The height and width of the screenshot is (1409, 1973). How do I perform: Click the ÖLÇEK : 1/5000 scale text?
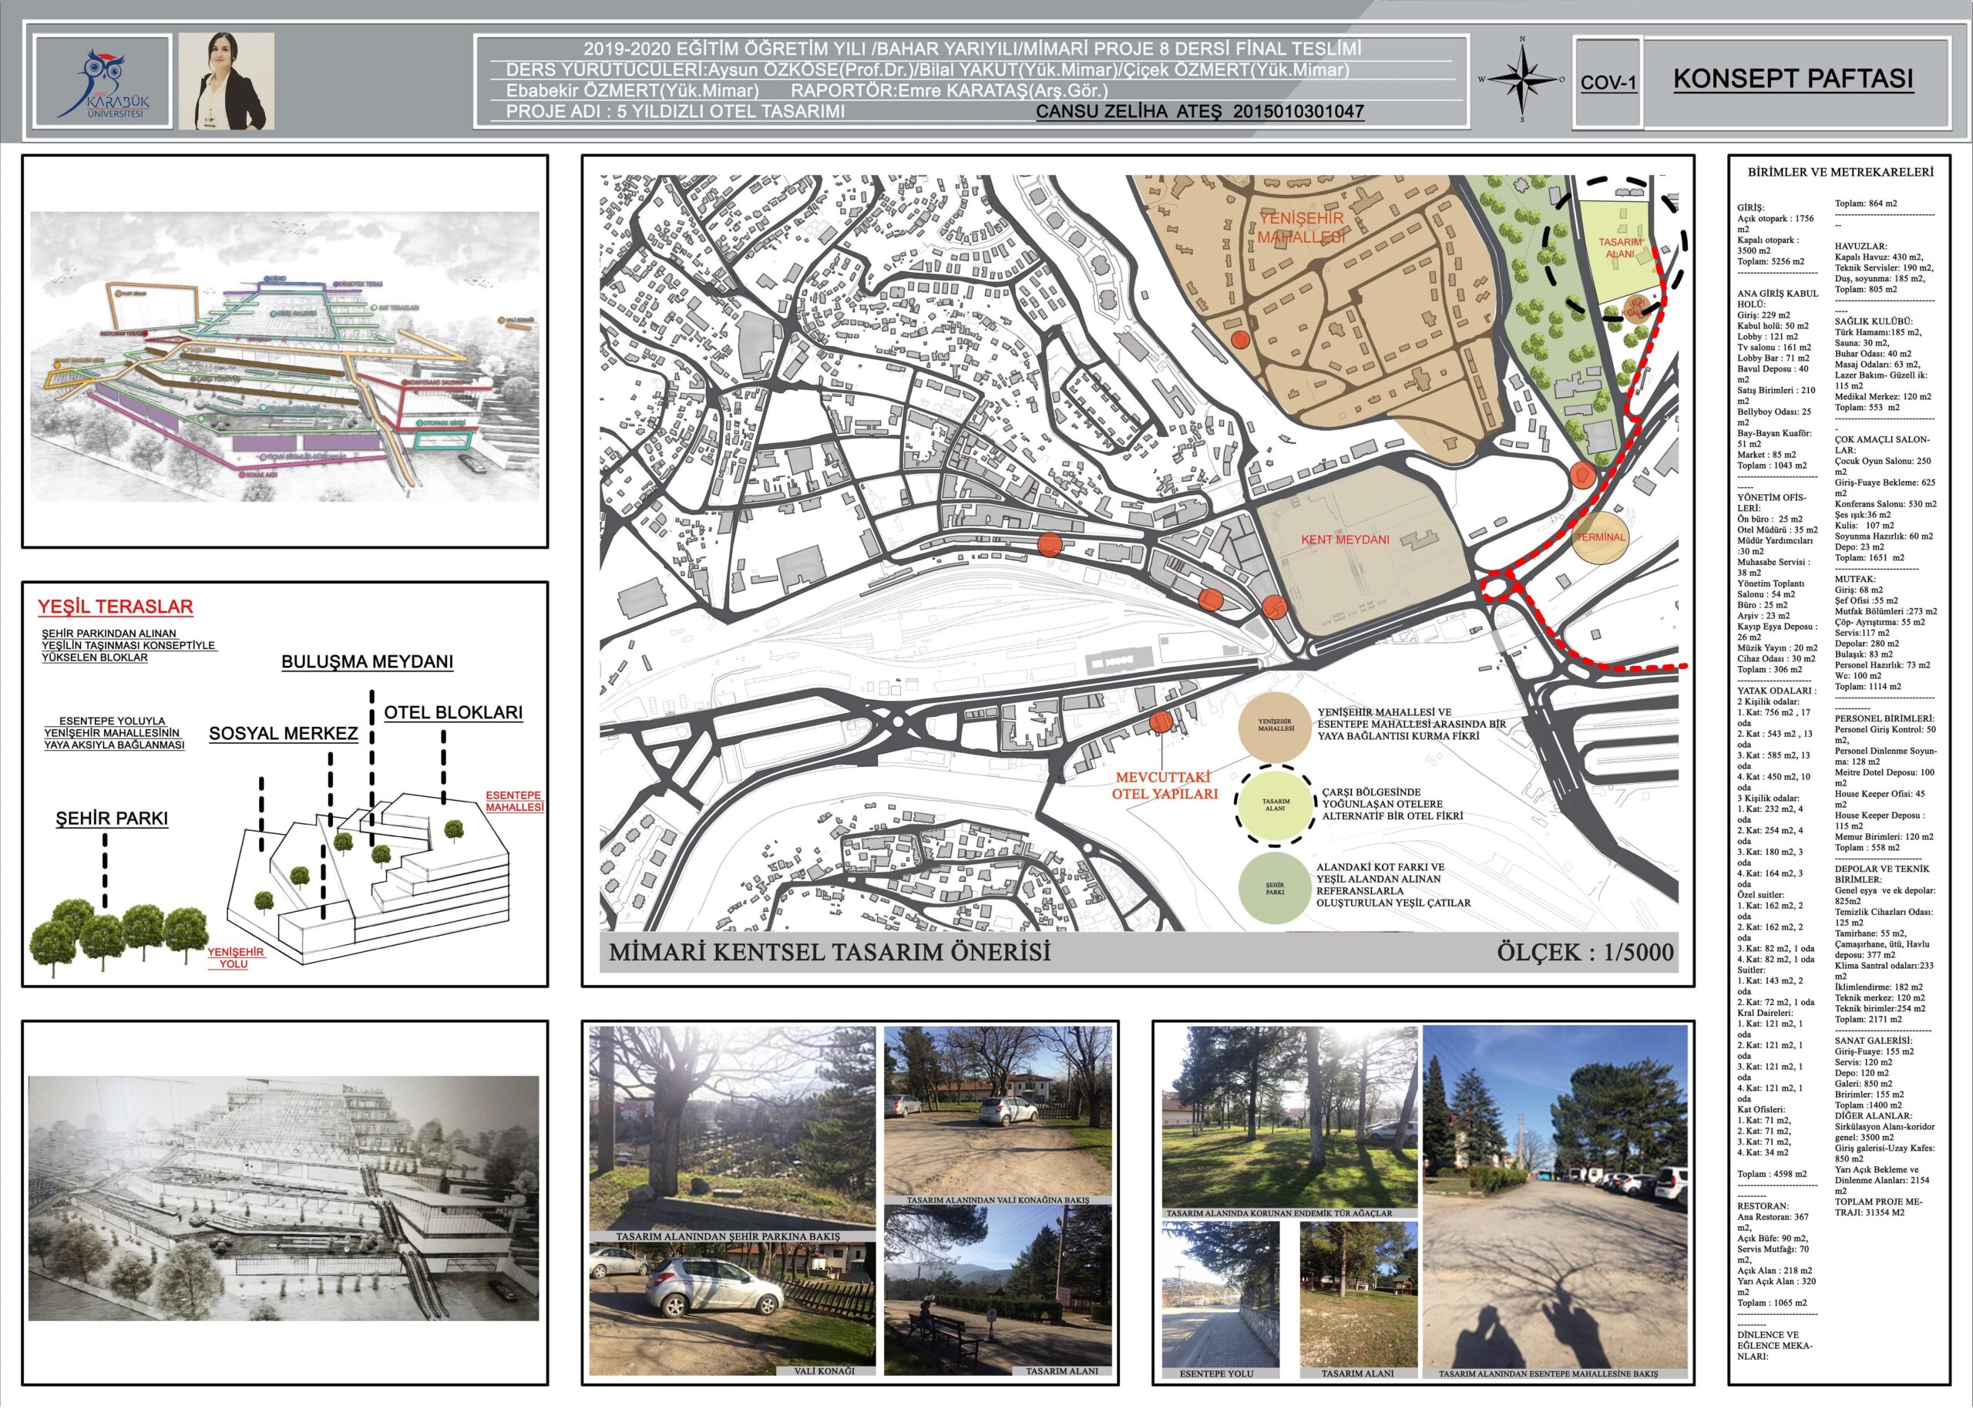tap(1585, 952)
